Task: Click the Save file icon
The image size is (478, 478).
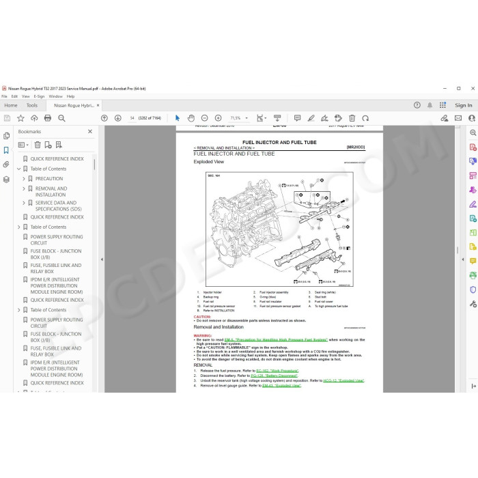Action: 7,118
